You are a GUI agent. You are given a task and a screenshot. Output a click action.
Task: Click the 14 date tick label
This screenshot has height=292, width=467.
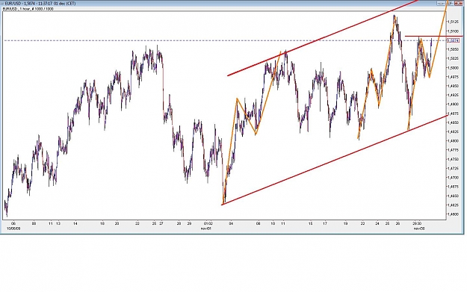point(75,223)
